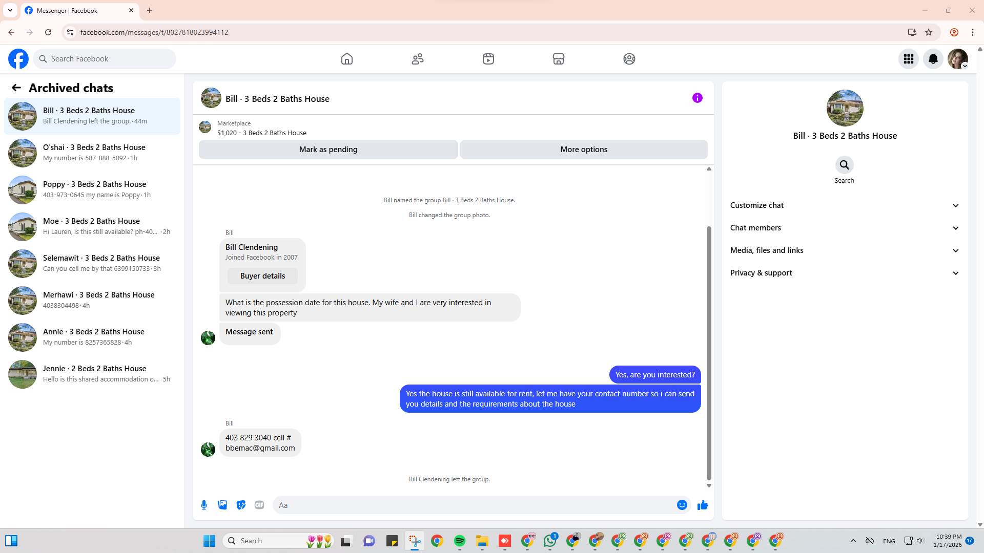Open the emoji picker in composer
Screen dimensions: 984x553
tap(682, 505)
